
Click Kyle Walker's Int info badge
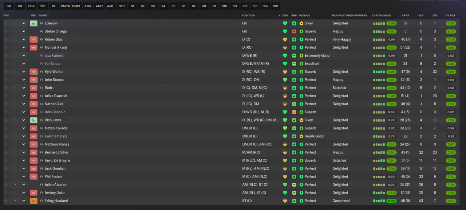(33, 72)
